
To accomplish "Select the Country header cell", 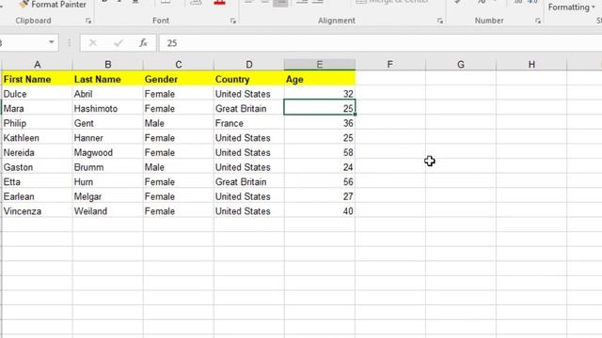I will pos(249,79).
